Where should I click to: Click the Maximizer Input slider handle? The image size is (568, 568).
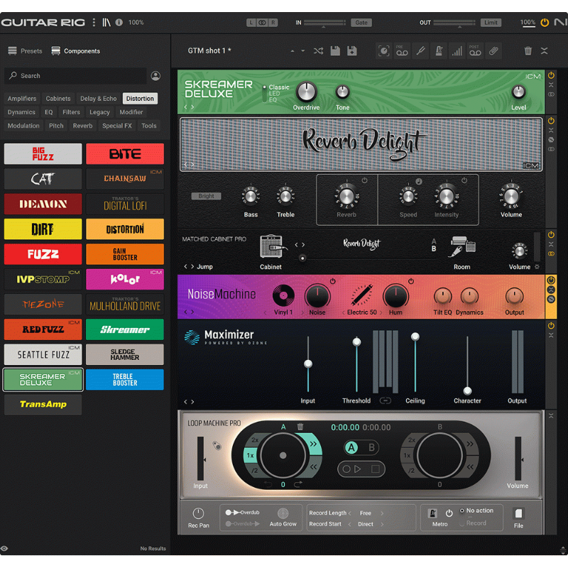(x=308, y=364)
